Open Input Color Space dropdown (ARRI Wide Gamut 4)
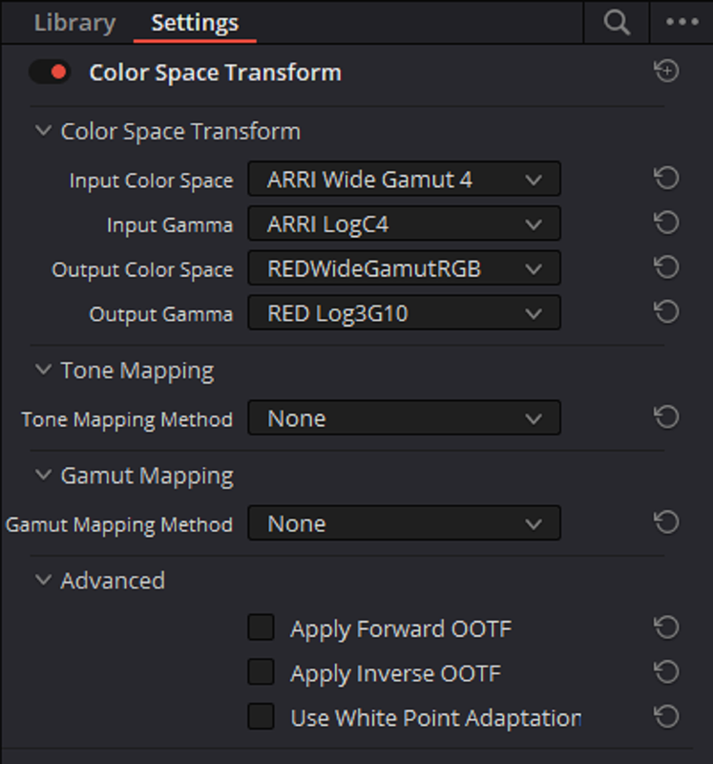The height and width of the screenshot is (764, 713). (x=405, y=179)
